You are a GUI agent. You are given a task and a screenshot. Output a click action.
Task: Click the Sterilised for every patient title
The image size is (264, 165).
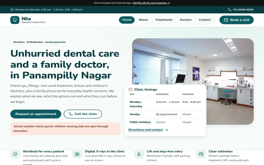[x=43, y=151]
